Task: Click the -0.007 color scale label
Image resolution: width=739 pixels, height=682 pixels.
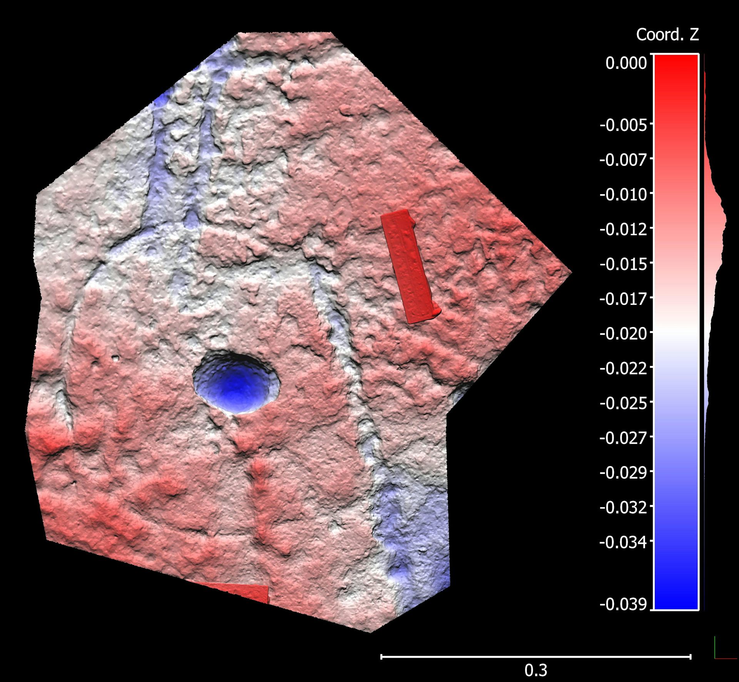Action: tap(624, 160)
